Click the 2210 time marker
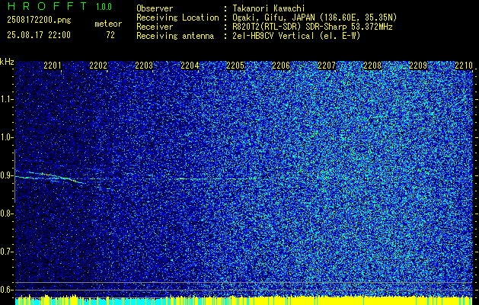The image size is (479, 305). [464, 66]
